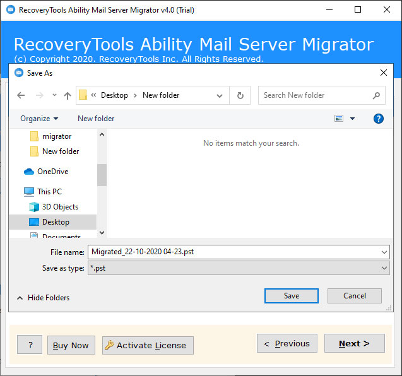The height and width of the screenshot is (376, 402).
Task: Maximize the Migrator main window
Action: (x=358, y=9)
